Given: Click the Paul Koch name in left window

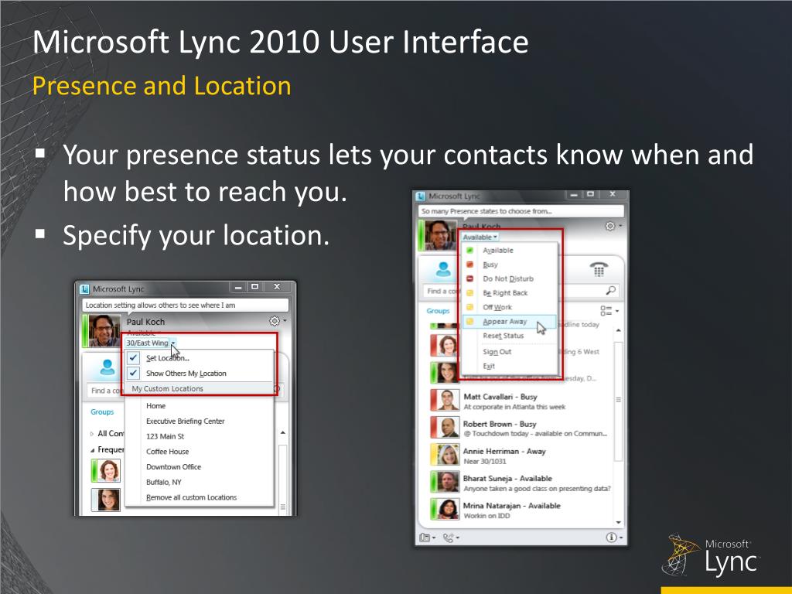Looking at the screenshot, I should coord(145,322).
